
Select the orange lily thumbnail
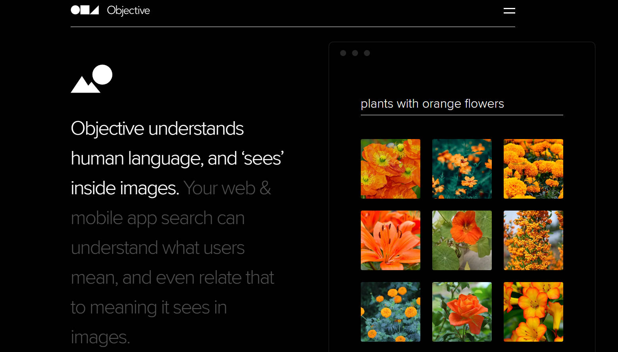(390, 240)
